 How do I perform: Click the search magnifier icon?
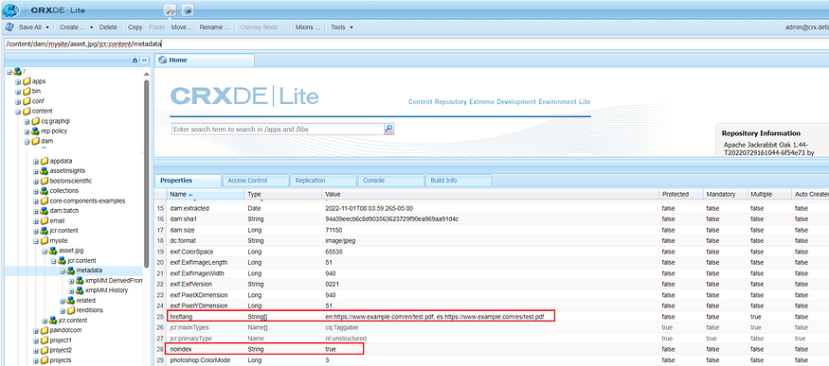tap(388, 129)
